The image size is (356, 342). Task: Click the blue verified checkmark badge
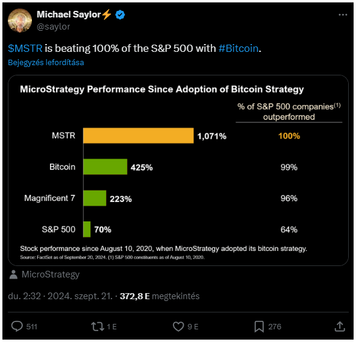tap(120, 15)
